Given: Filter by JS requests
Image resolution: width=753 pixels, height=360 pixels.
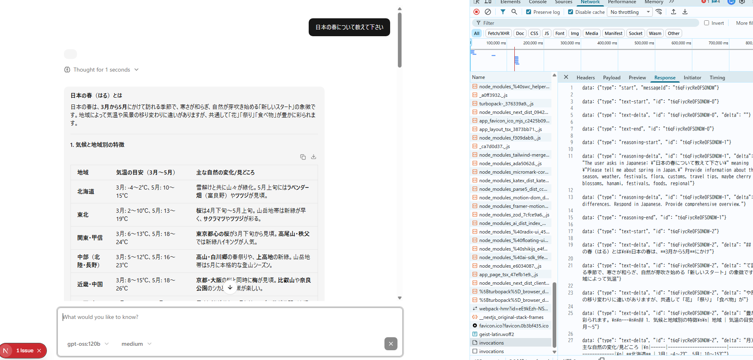Looking at the screenshot, I should tap(547, 33).
